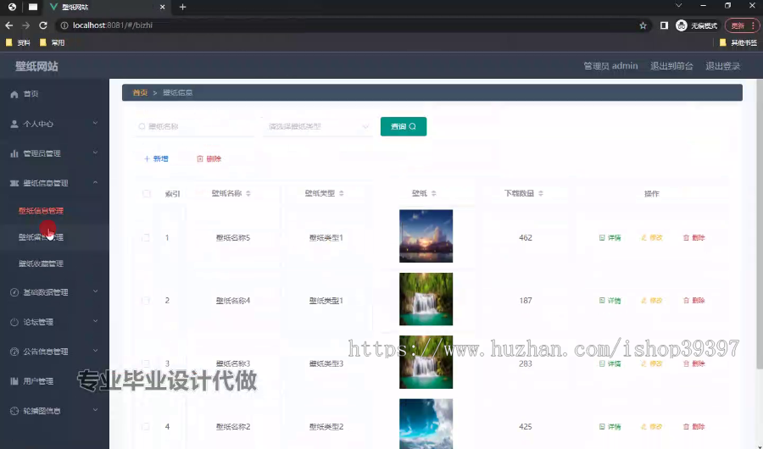Check the row checkbox for 壁纸名称2
Image resolution: width=763 pixels, height=449 pixels.
pos(146,427)
